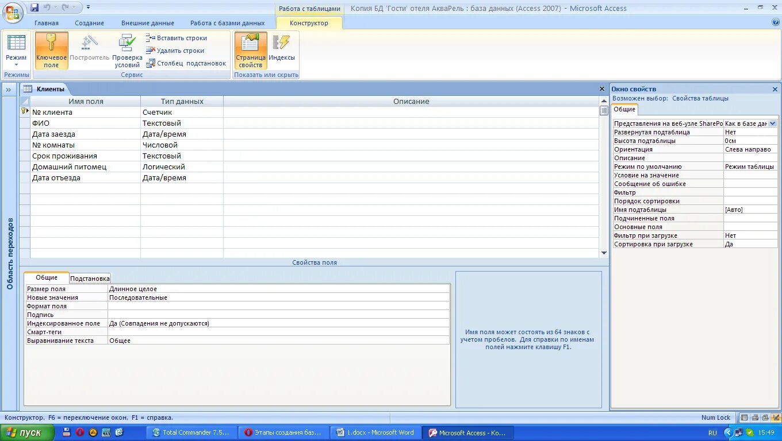This screenshot has width=782, height=441.
Task: Click Undo in the Quick Access toolbar
Action: [x=48, y=7]
